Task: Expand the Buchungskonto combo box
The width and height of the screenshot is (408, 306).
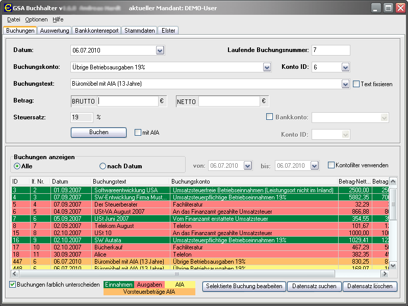Action: tap(266, 67)
